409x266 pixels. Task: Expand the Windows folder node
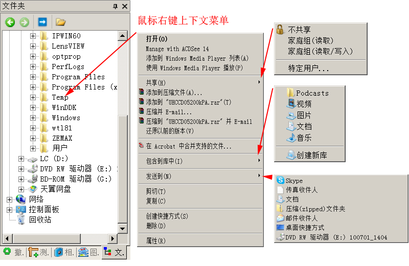pyautogui.click(x=33, y=118)
